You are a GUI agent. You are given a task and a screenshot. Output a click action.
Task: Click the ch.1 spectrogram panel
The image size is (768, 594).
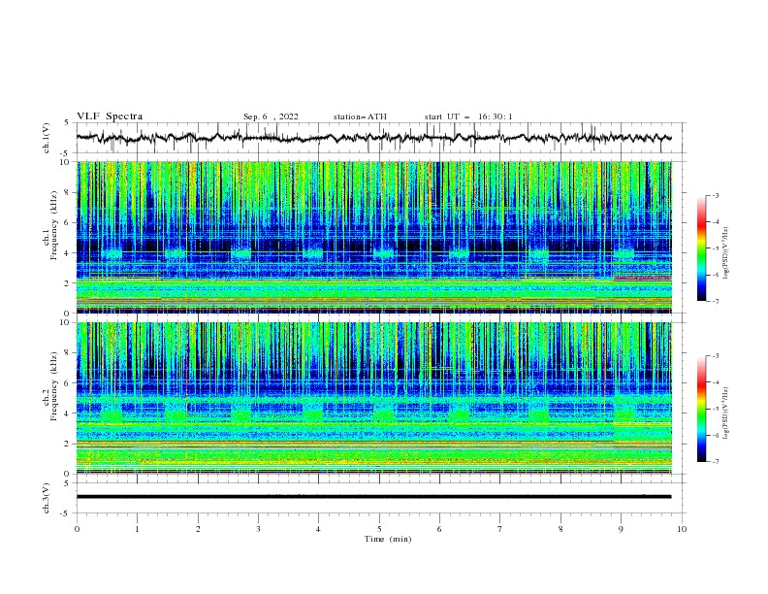tap(373, 237)
